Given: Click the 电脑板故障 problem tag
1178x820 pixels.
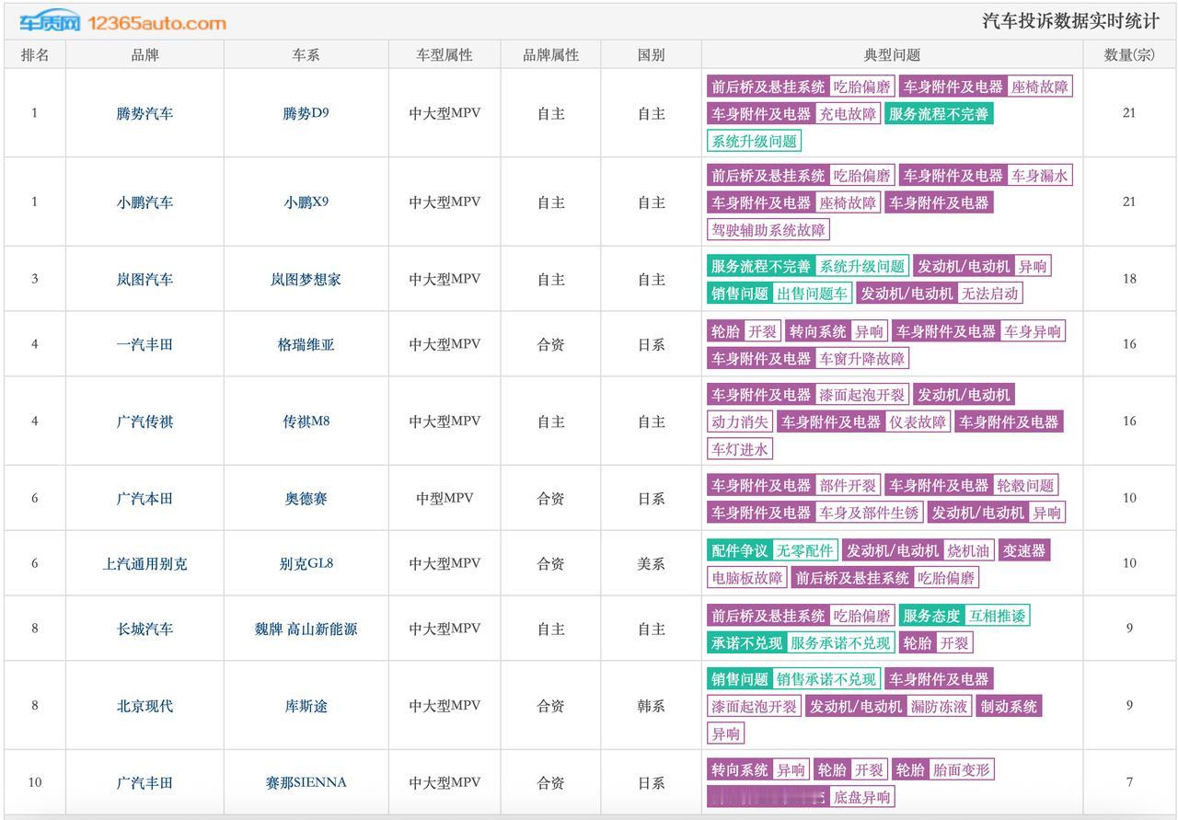Looking at the screenshot, I should pyautogui.click(x=747, y=578).
